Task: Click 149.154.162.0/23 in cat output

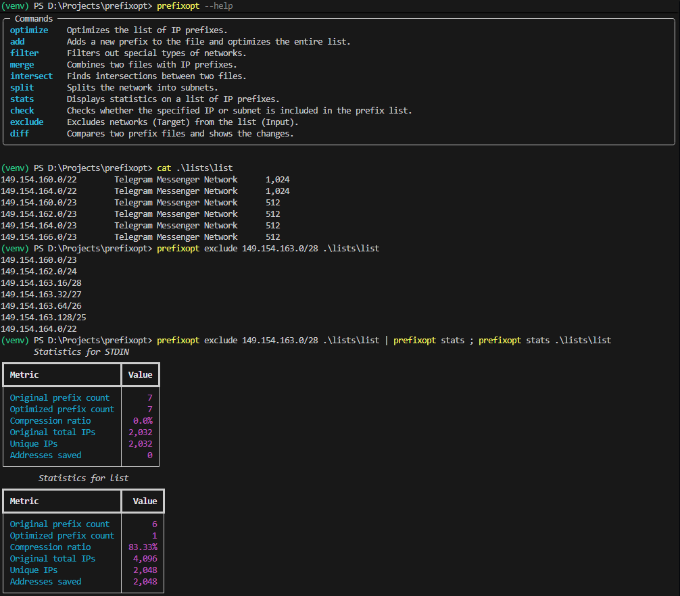Action: coord(39,214)
